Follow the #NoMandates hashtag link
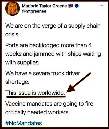109x129 pixels. point(23,123)
